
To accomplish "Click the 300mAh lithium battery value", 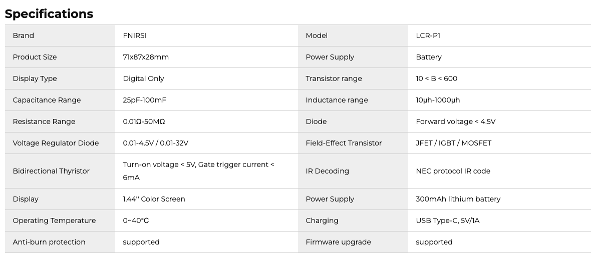I will click(458, 199).
